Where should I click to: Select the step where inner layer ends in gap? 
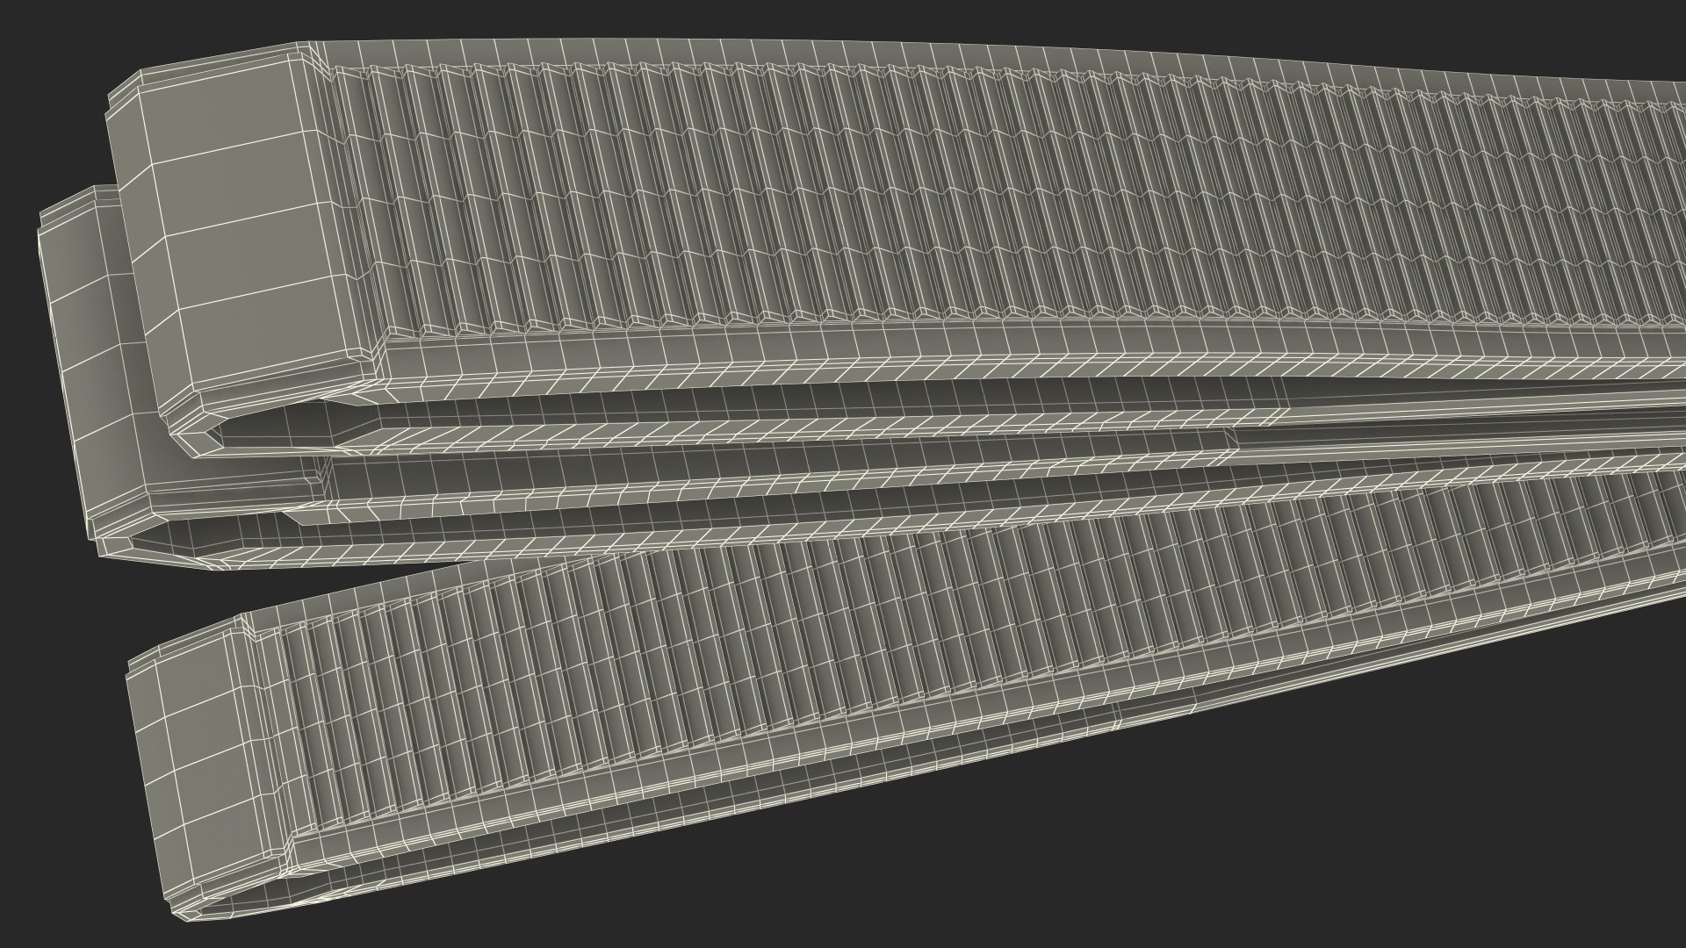1234,439
